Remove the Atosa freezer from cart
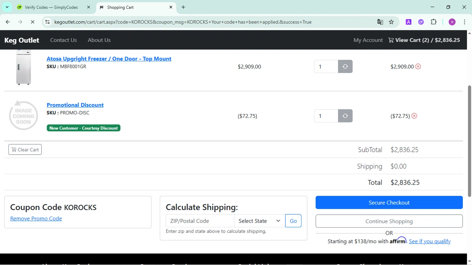Screen dimensions: 472x265 [x=418, y=66]
